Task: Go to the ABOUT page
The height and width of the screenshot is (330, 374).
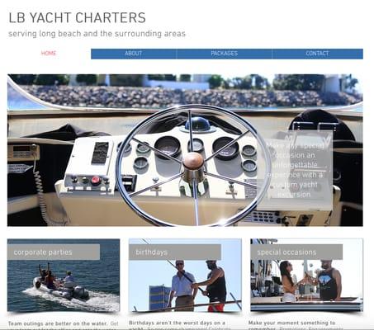Action: tap(134, 54)
